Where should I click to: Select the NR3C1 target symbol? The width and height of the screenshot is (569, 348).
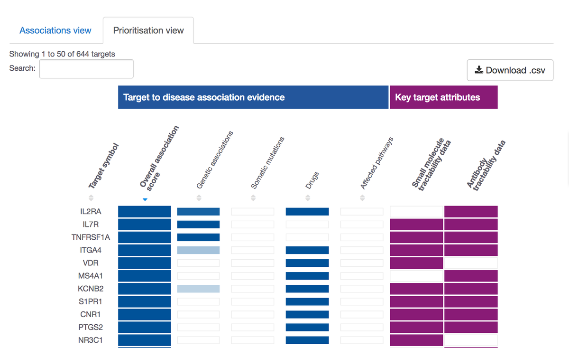pos(91,340)
